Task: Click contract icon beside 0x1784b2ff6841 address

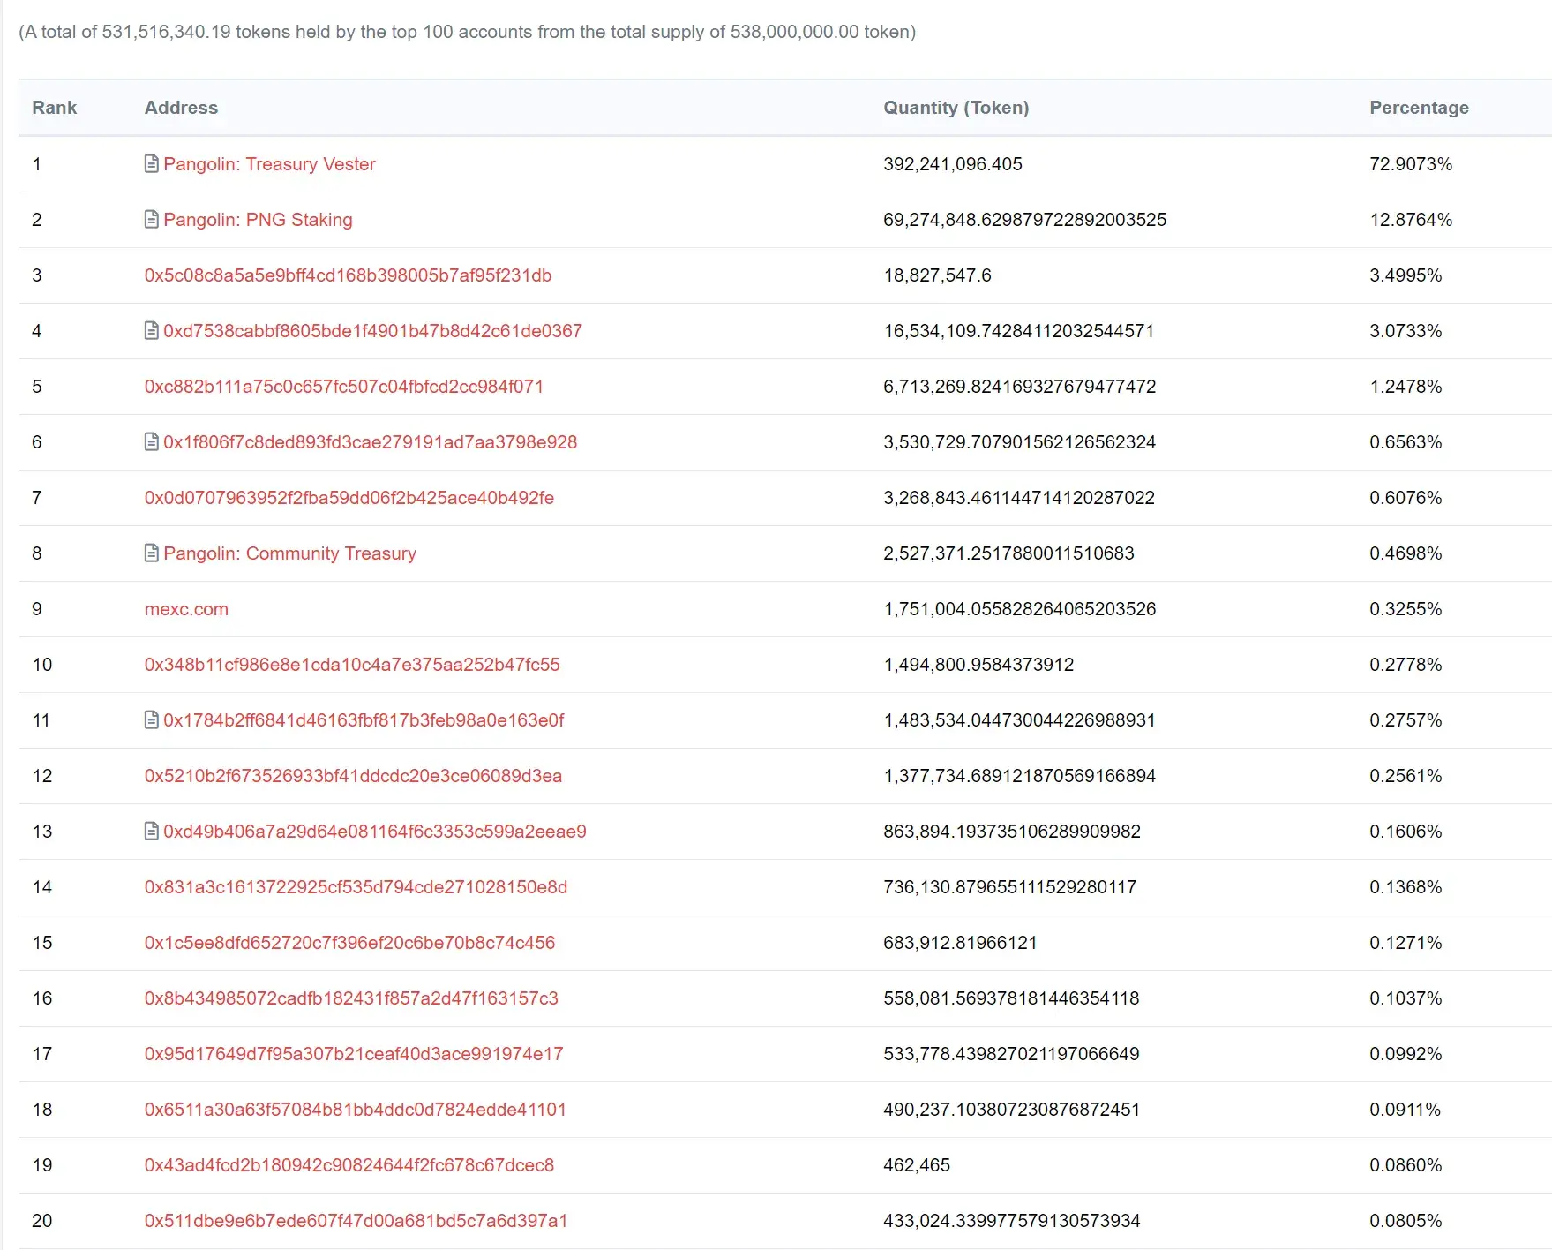Action: coord(152,720)
